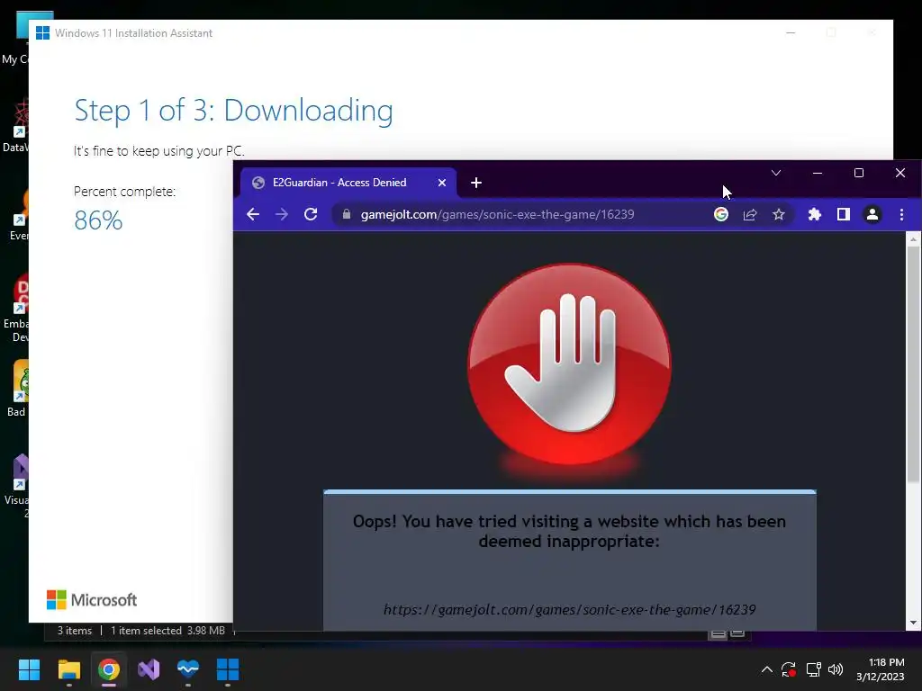
Task: Open a new Chrome tab
Action: 476,183
